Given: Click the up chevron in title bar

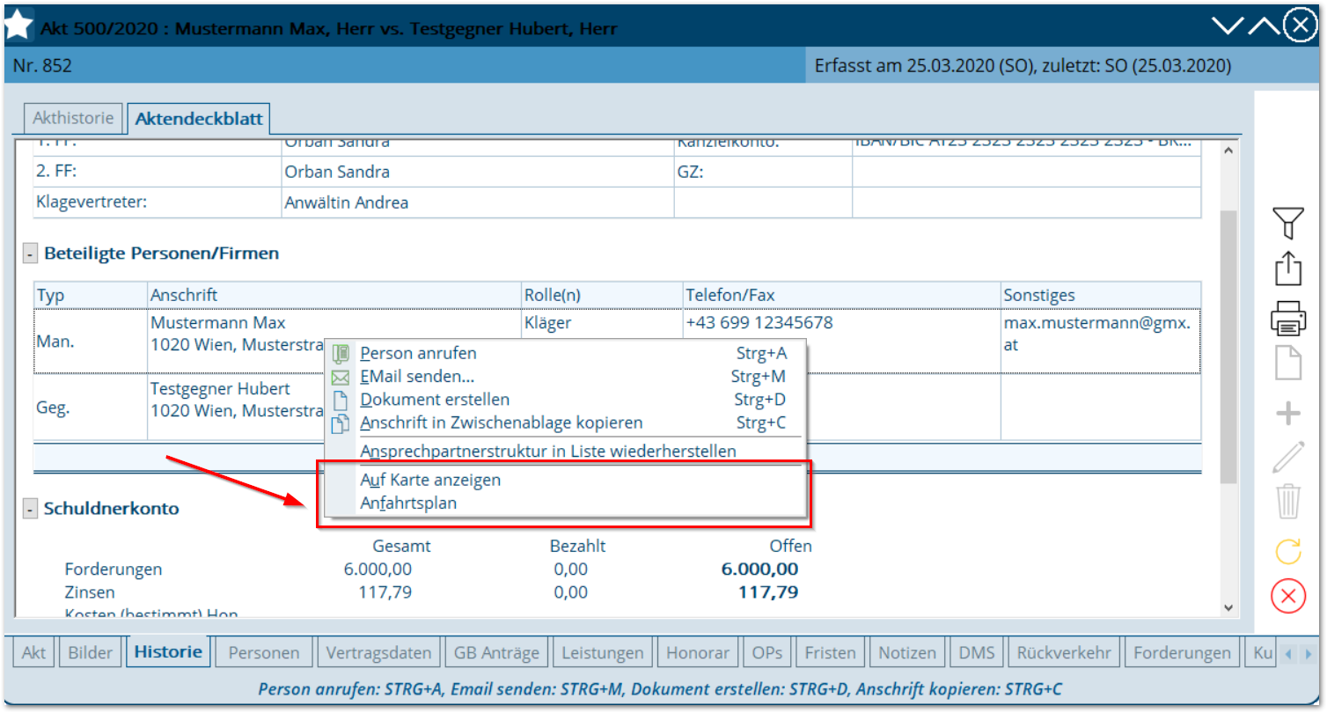Looking at the screenshot, I should 1265,26.
